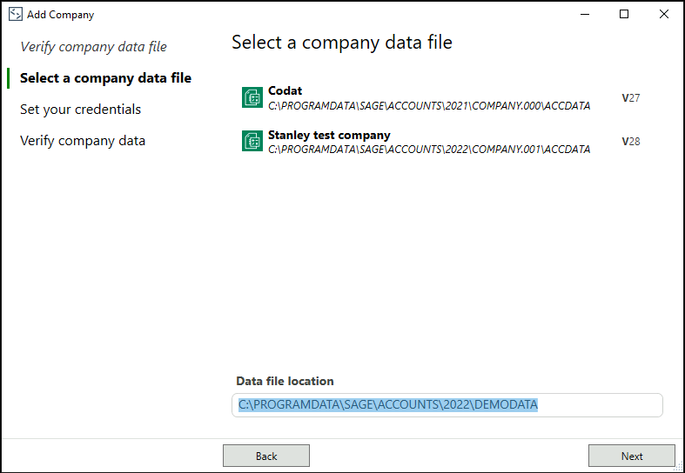685x473 pixels.
Task: Close the Add Company dialog
Action: pyautogui.click(x=664, y=14)
